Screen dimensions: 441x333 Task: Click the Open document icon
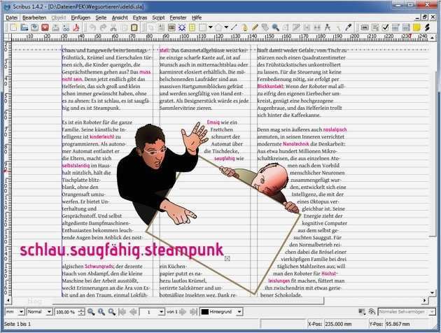pos(24,27)
